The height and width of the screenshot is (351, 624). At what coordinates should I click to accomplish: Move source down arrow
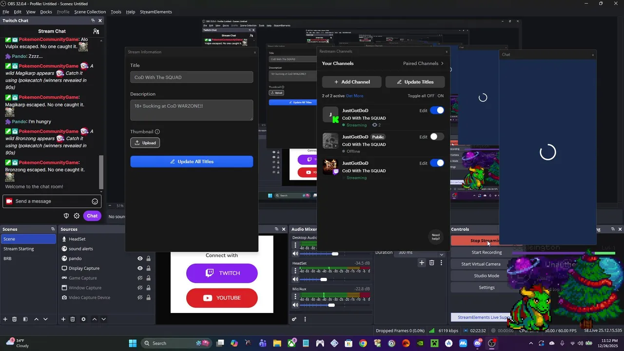pyautogui.click(x=103, y=319)
